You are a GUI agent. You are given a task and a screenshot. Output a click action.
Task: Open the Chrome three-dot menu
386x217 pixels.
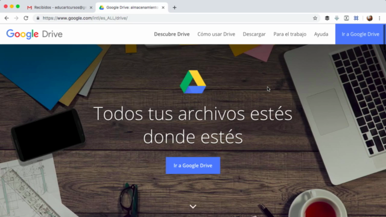(379, 18)
